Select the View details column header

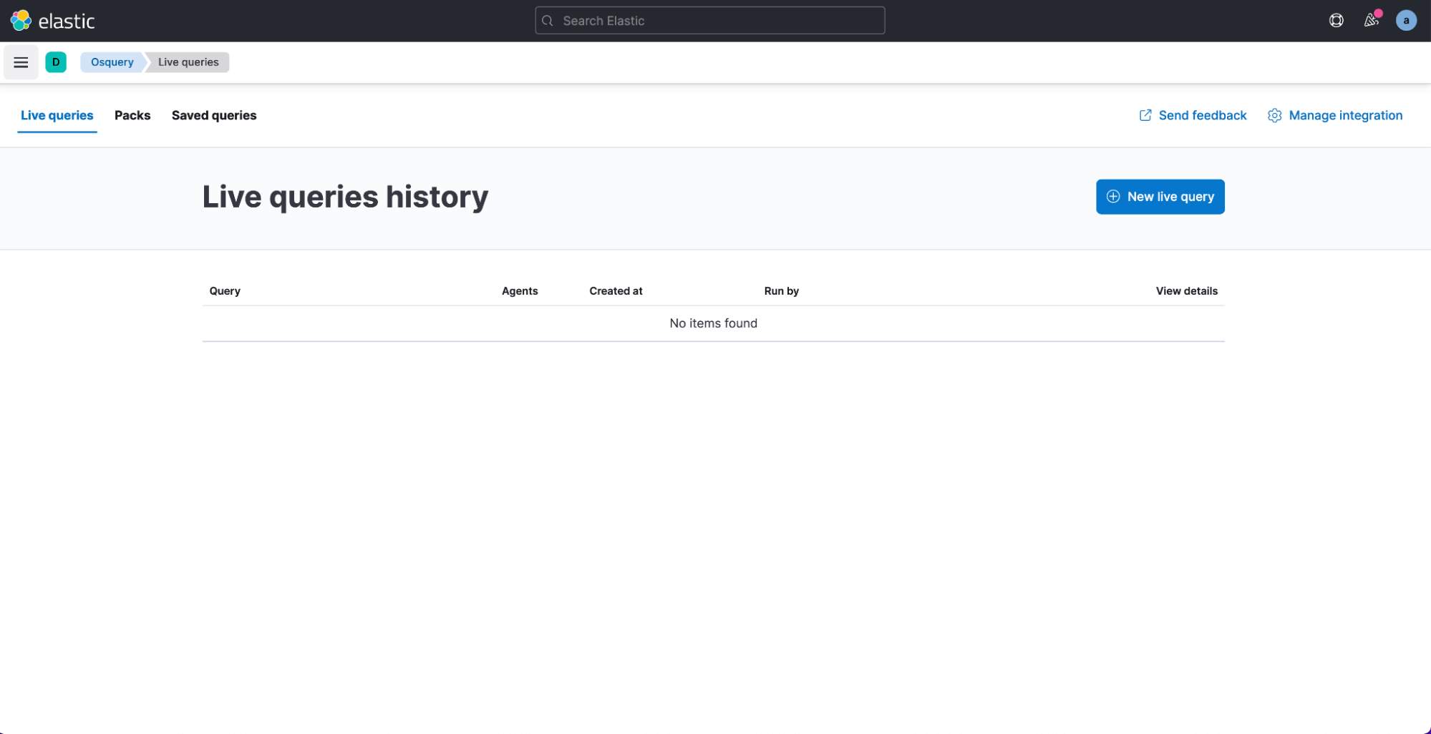[x=1186, y=291]
